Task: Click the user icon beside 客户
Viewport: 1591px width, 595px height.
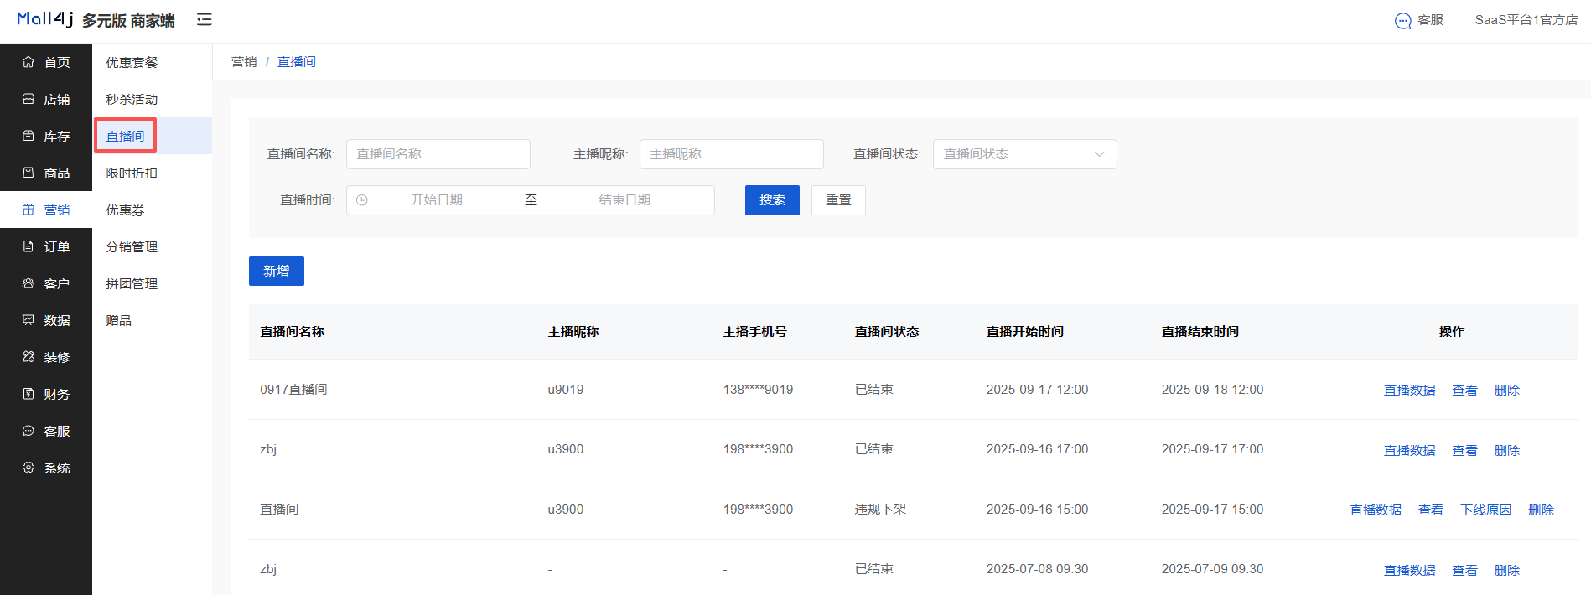Action: tap(29, 283)
